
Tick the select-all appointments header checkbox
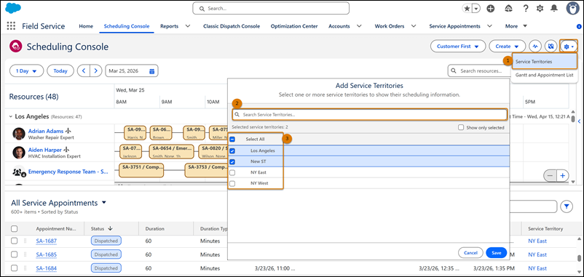[14, 229]
